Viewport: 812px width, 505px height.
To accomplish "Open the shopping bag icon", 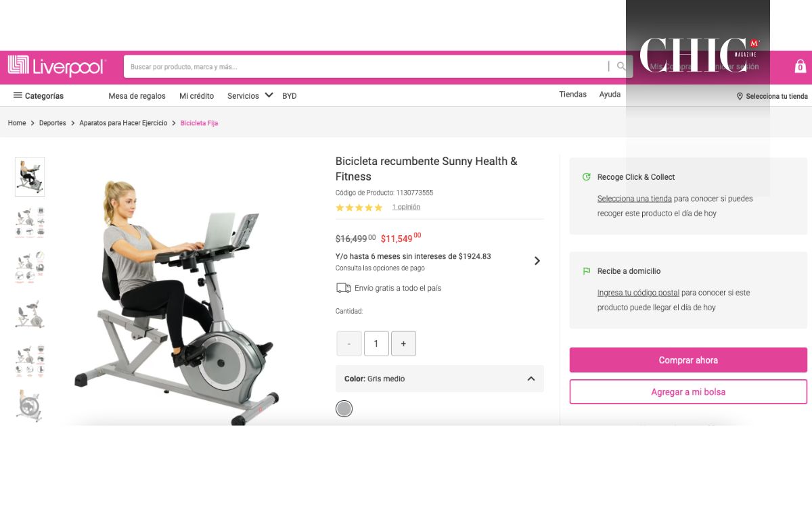I will click(x=800, y=66).
